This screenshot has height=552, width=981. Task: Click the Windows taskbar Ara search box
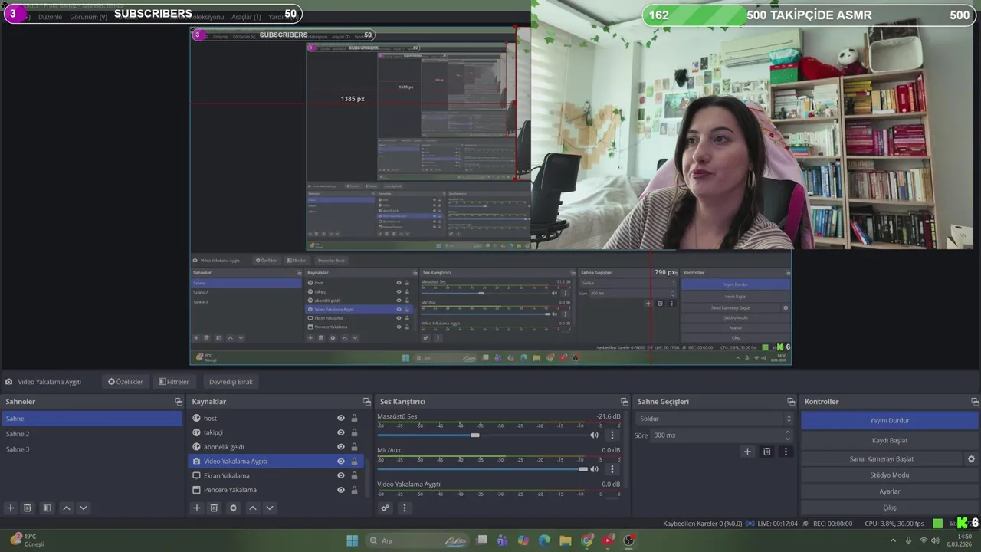(418, 540)
